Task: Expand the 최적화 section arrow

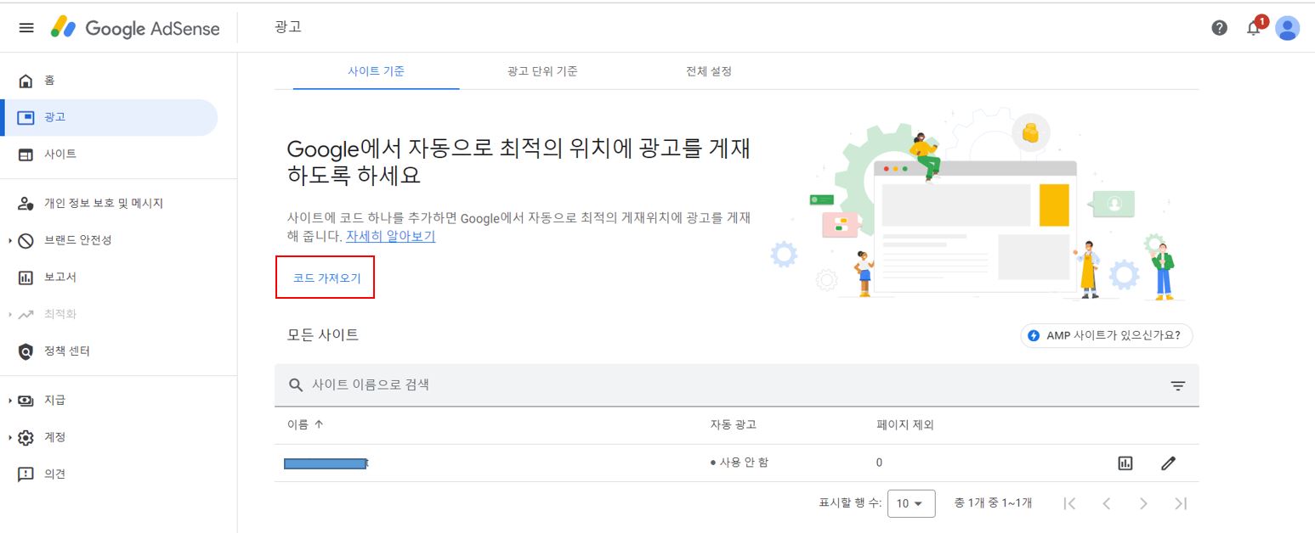Action: [x=10, y=314]
